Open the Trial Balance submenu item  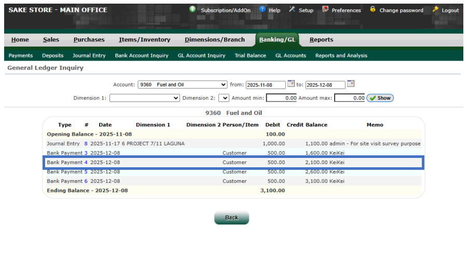point(250,55)
